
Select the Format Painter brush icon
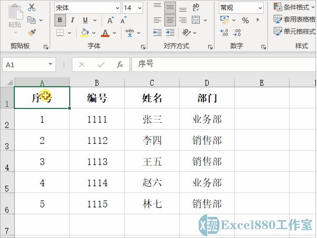click(32, 33)
